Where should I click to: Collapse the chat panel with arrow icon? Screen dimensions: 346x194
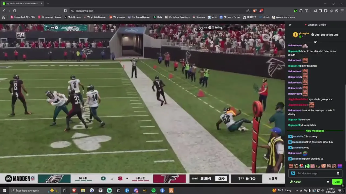[x=290, y=25]
